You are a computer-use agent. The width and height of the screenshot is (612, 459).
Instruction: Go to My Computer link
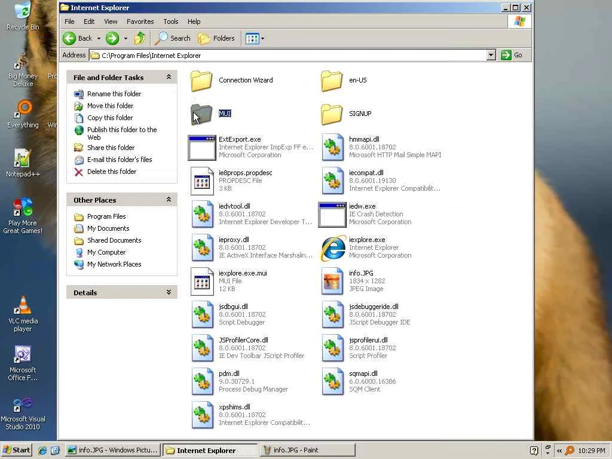coord(106,253)
